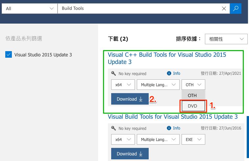Click the 依產品系列篩選 filter heading
Viewport: 249px width, 161px height.
[24, 38]
